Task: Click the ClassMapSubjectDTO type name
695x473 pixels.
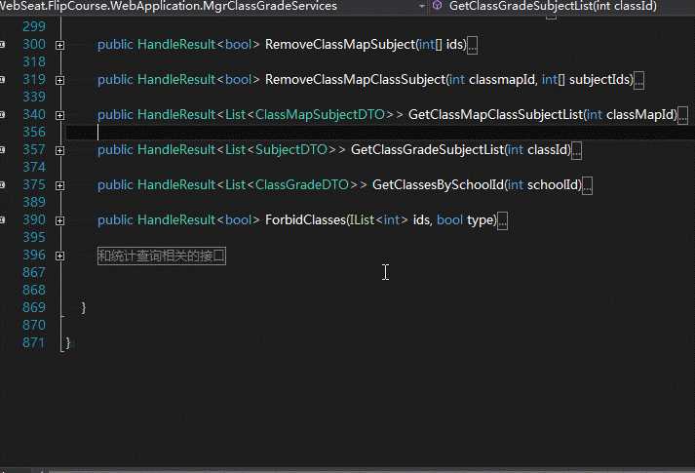Action: 320,114
